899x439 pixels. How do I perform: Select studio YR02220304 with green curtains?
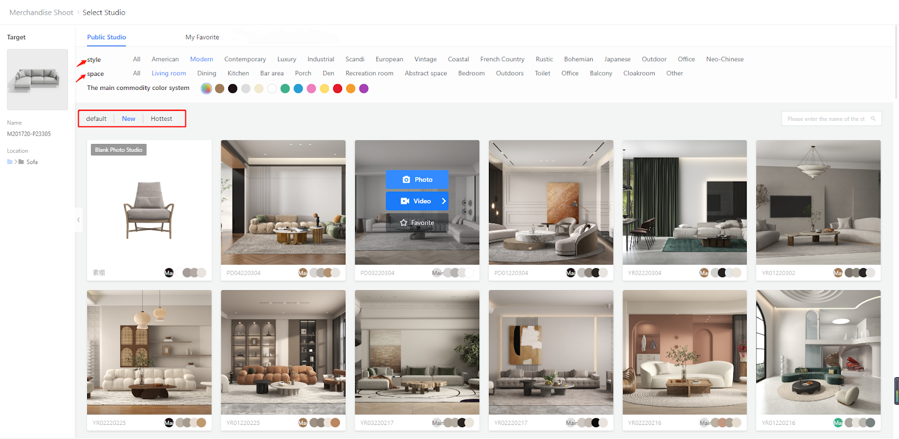[685, 202]
